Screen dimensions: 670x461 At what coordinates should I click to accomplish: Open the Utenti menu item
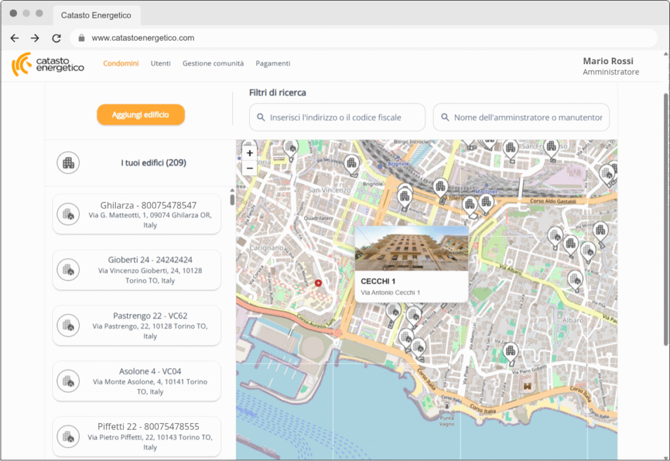[160, 63]
